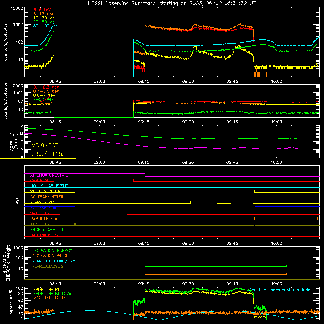Click the HESSI Observing Summary title text
The width and height of the screenshot is (324, 324).
(171, 4)
